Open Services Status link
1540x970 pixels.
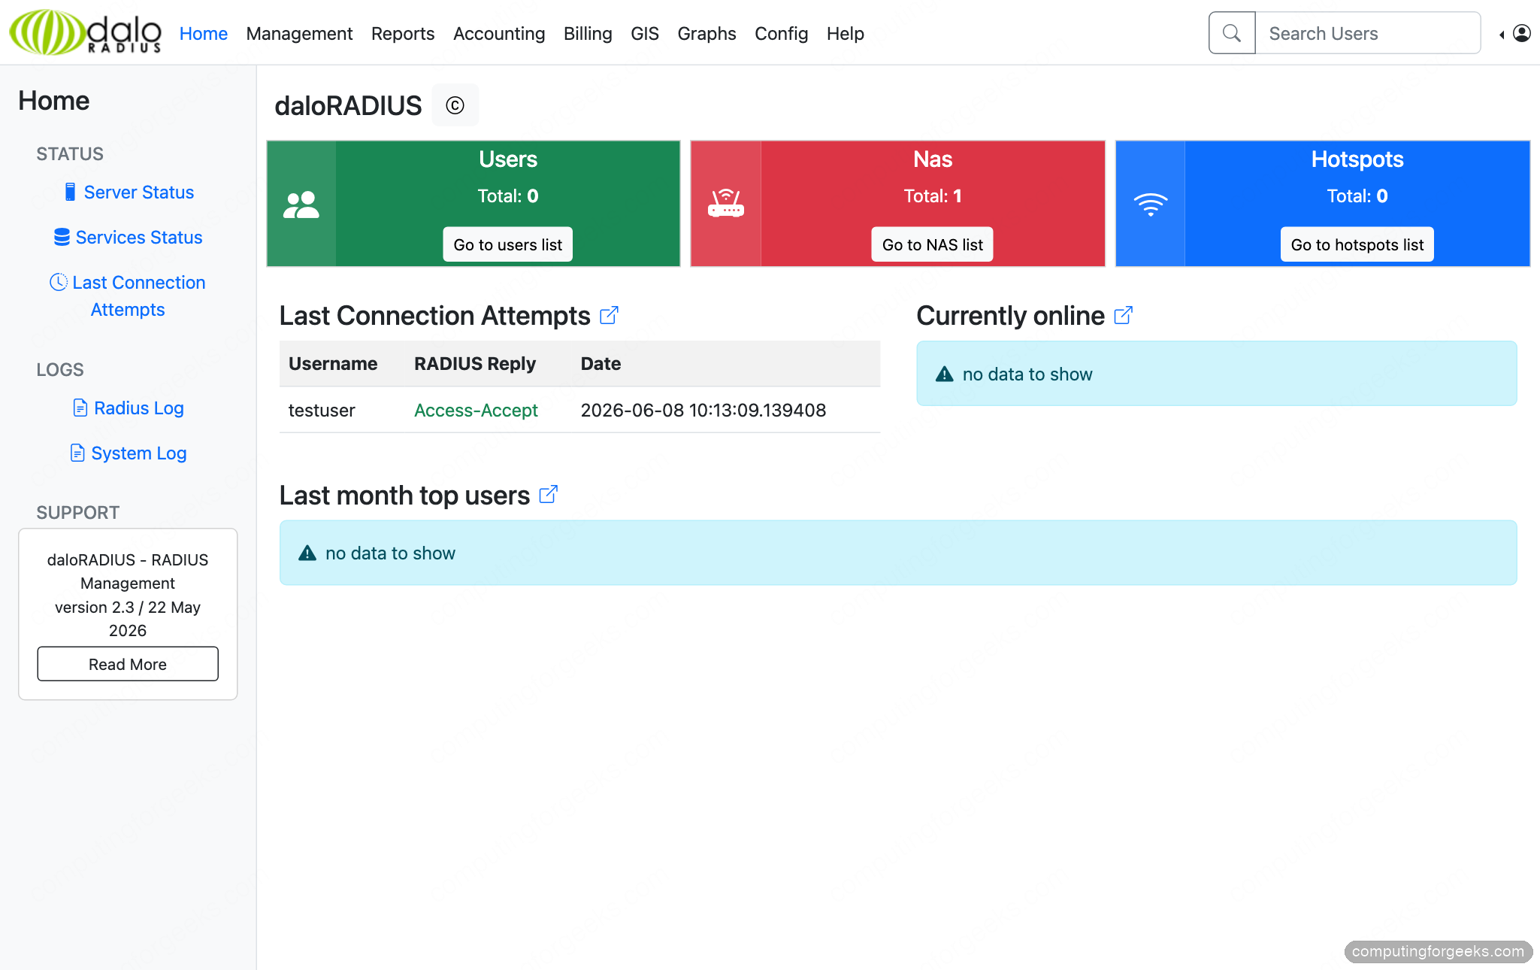tap(138, 237)
